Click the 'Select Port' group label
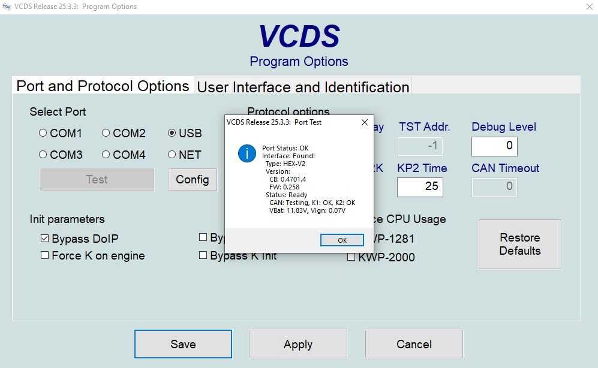This screenshot has width=598, height=368. click(58, 111)
